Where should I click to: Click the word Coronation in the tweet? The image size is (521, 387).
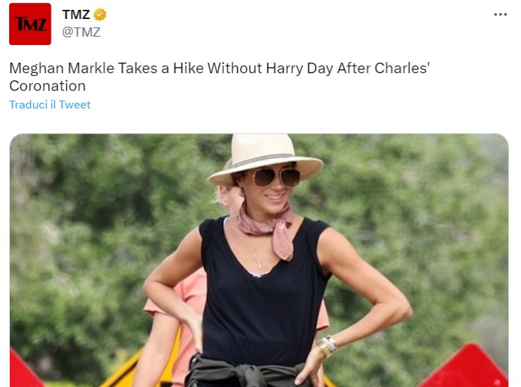click(x=47, y=86)
